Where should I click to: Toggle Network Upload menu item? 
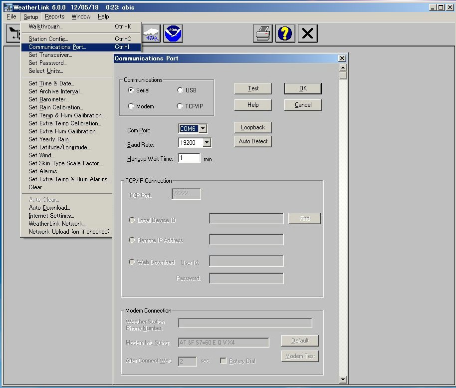tap(67, 232)
